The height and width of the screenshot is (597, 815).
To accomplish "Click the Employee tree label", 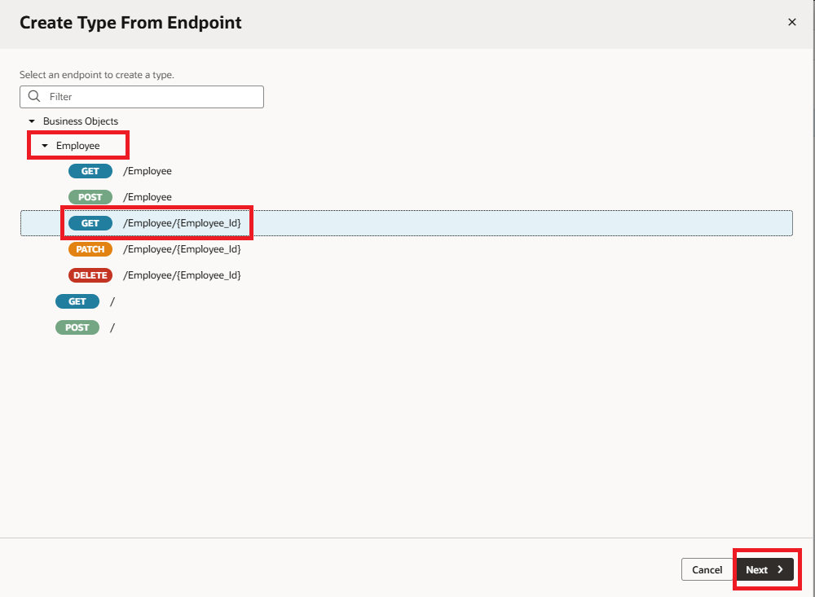I will tap(78, 146).
